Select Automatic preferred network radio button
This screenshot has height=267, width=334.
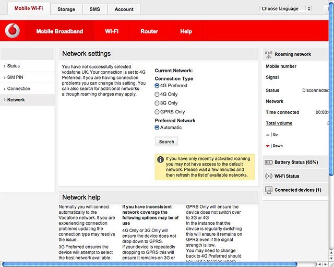tap(157, 127)
